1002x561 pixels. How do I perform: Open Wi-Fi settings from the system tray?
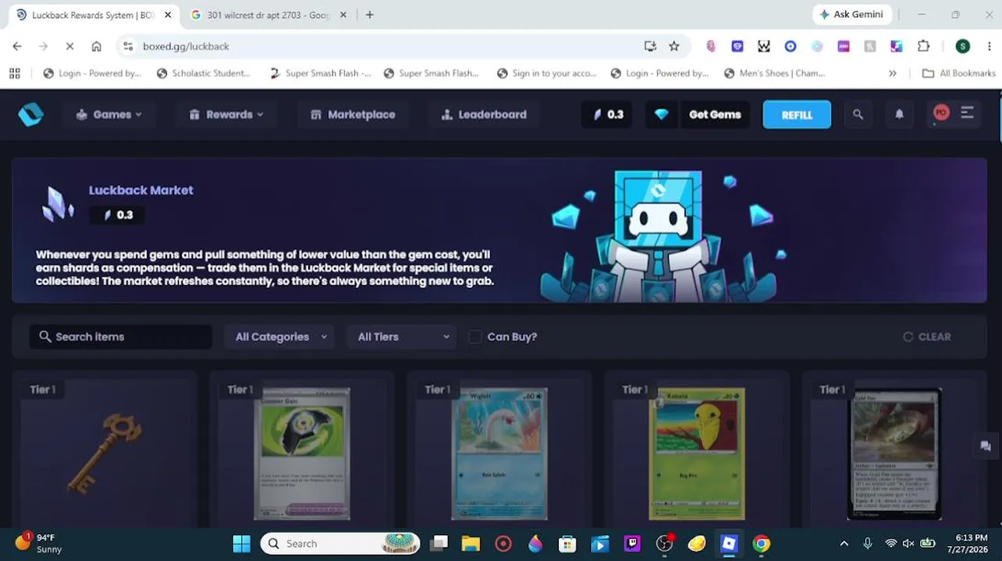click(890, 544)
